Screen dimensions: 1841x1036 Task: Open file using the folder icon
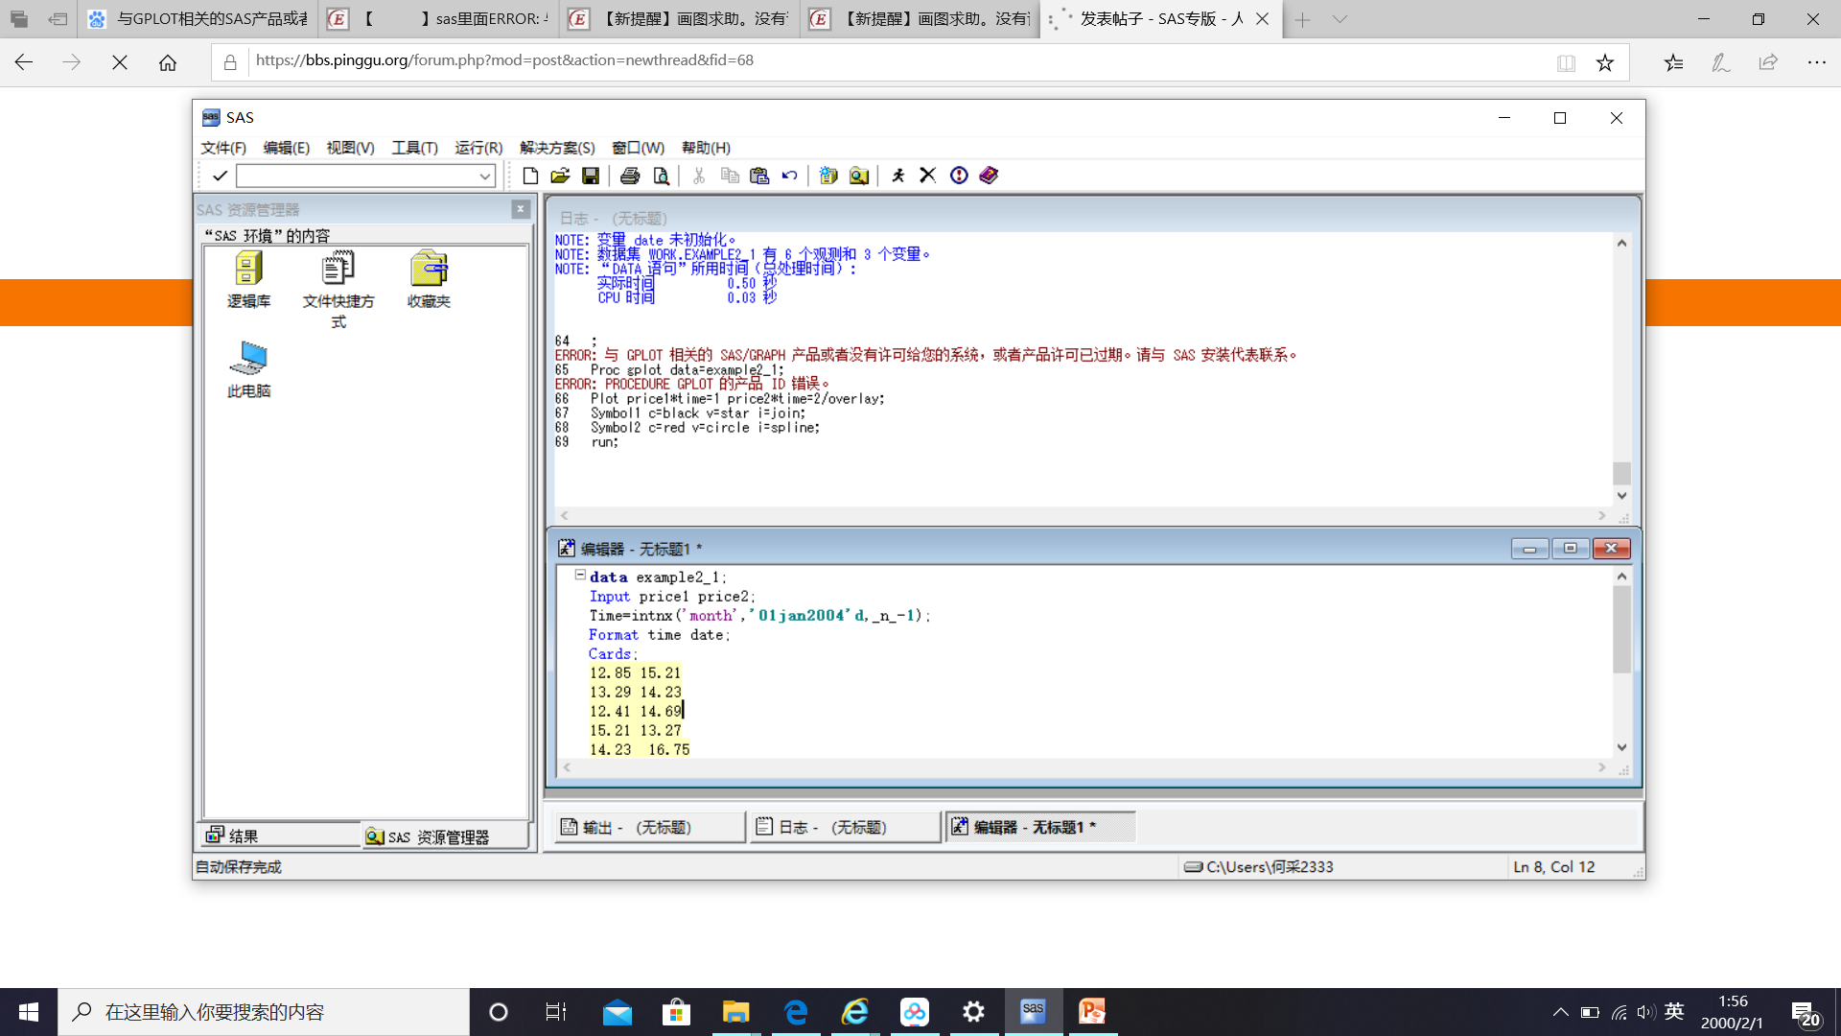click(x=560, y=176)
